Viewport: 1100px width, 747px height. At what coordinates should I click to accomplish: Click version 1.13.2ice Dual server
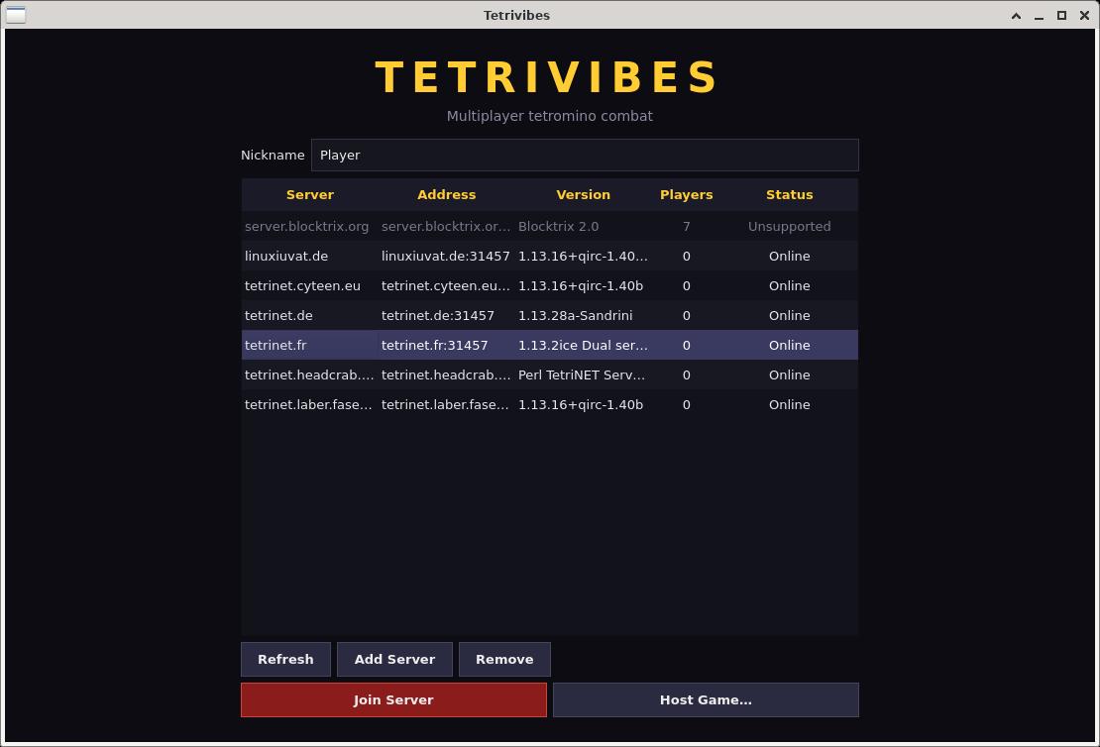pos(583,345)
